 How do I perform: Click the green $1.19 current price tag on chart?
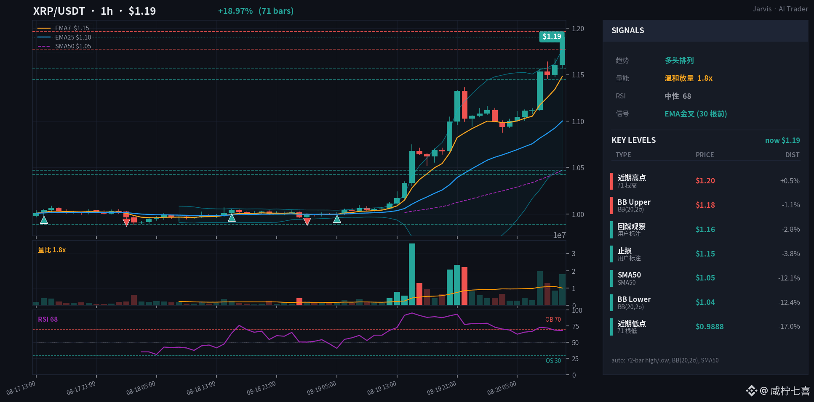point(552,37)
